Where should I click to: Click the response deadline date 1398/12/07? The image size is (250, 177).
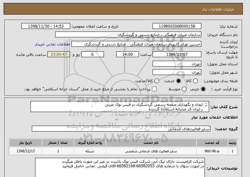(x=177, y=54)
